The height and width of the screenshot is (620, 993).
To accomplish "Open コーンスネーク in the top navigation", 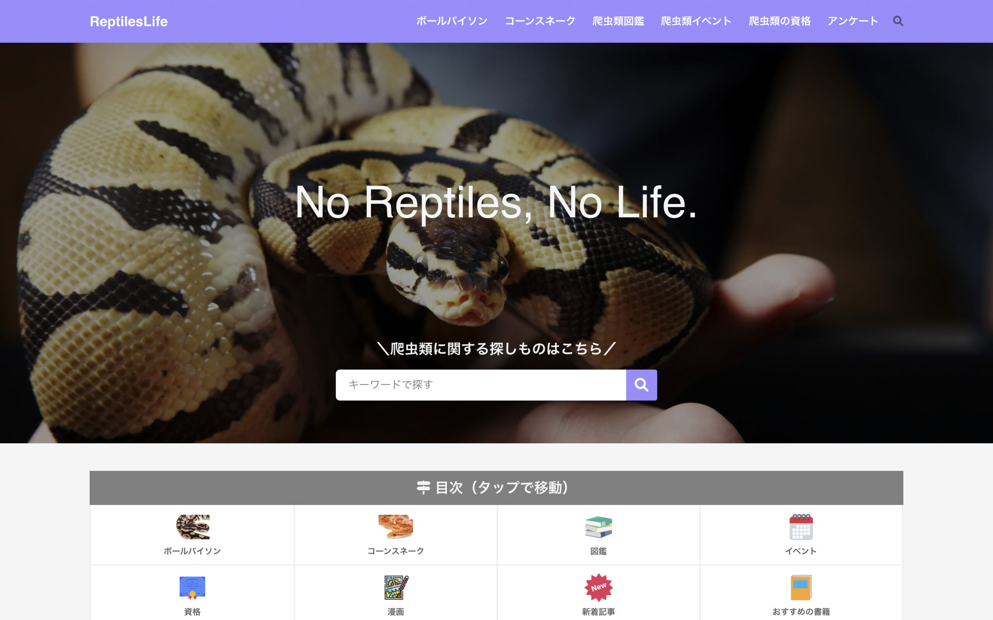I will [540, 21].
